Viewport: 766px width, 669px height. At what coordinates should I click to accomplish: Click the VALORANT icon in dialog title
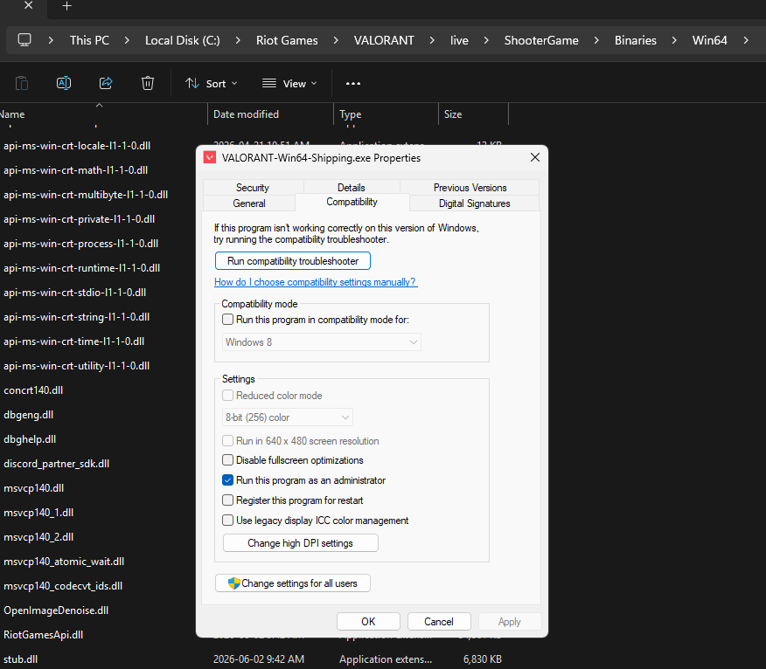[210, 157]
